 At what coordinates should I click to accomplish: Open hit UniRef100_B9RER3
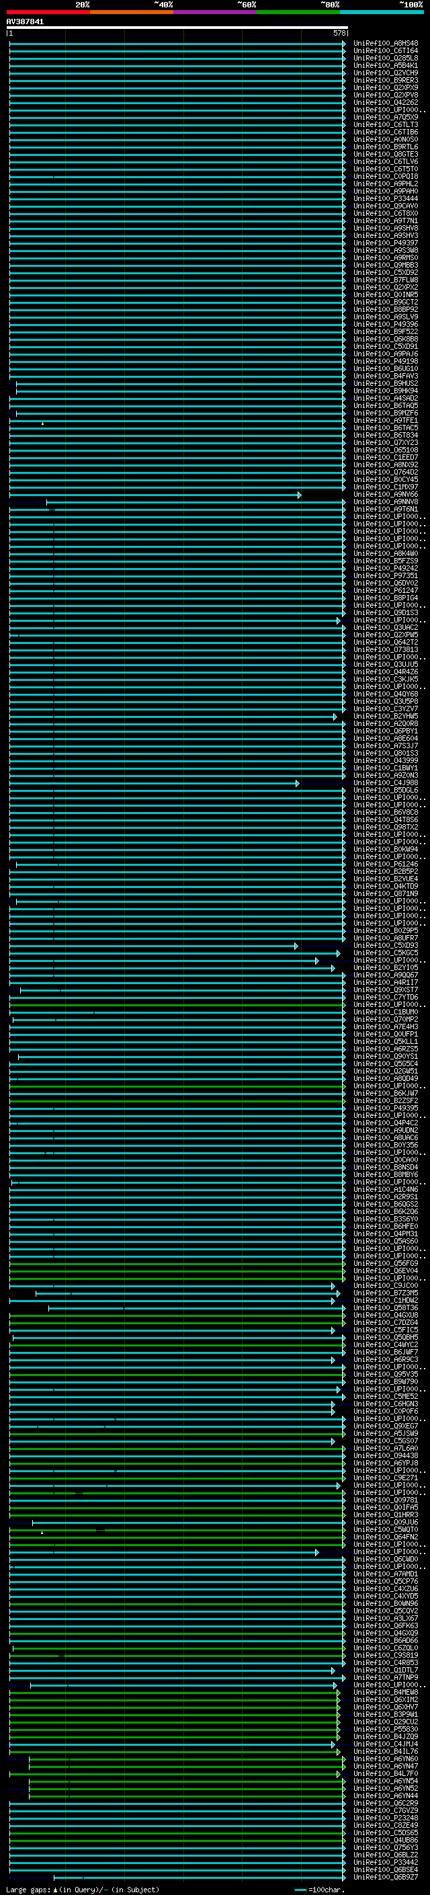(x=386, y=80)
